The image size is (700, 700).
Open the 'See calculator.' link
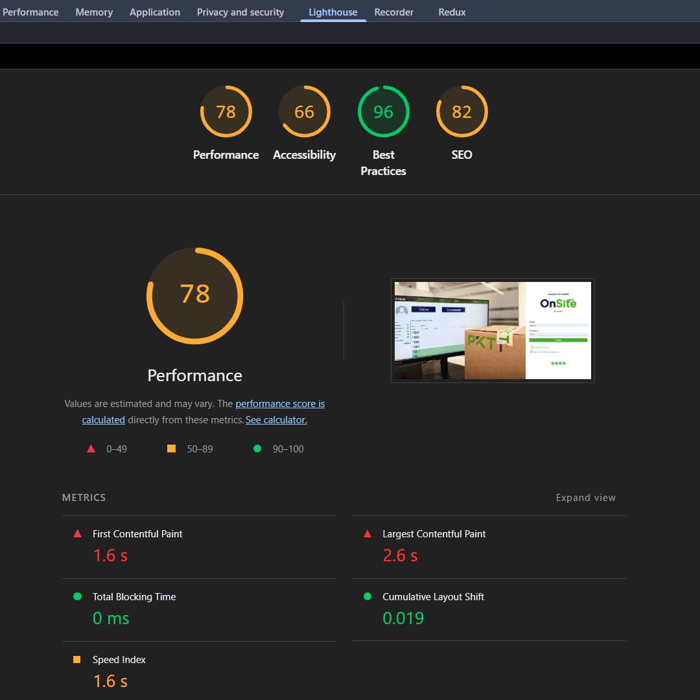(x=276, y=419)
